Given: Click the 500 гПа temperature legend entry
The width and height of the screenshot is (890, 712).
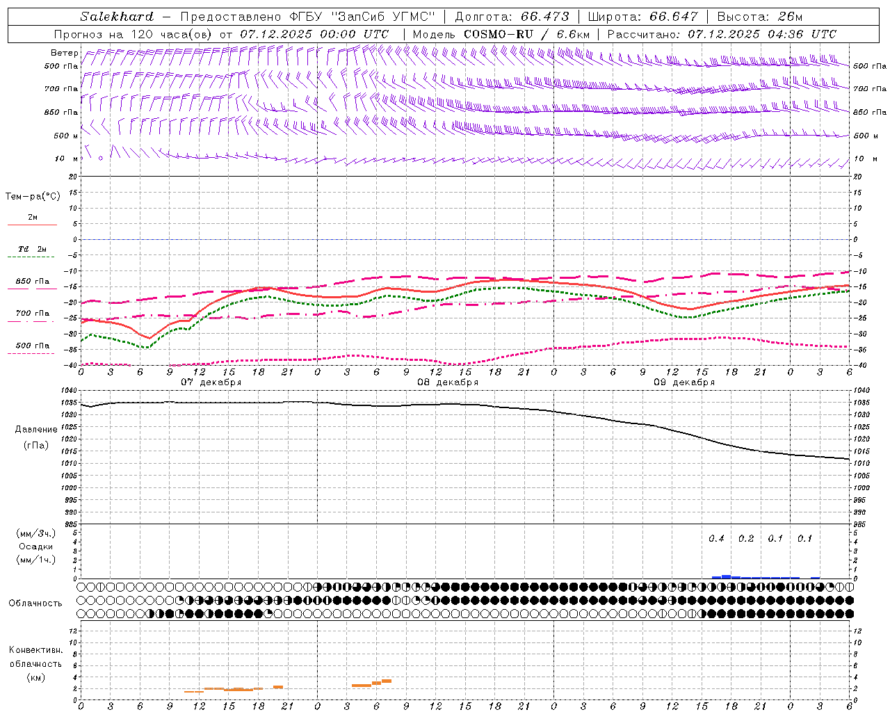Looking at the screenshot, I should 33,346.
